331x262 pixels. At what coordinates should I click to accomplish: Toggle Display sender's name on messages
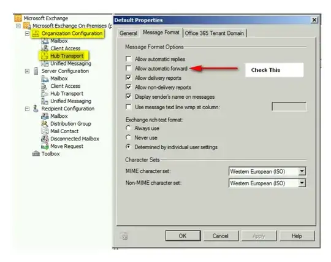(128, 96)
